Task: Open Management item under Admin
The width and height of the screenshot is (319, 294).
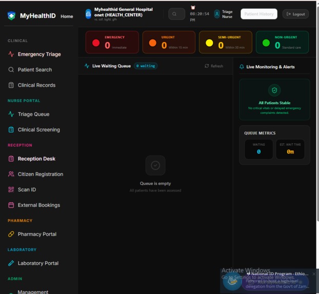Action: [x=33, y=292]
